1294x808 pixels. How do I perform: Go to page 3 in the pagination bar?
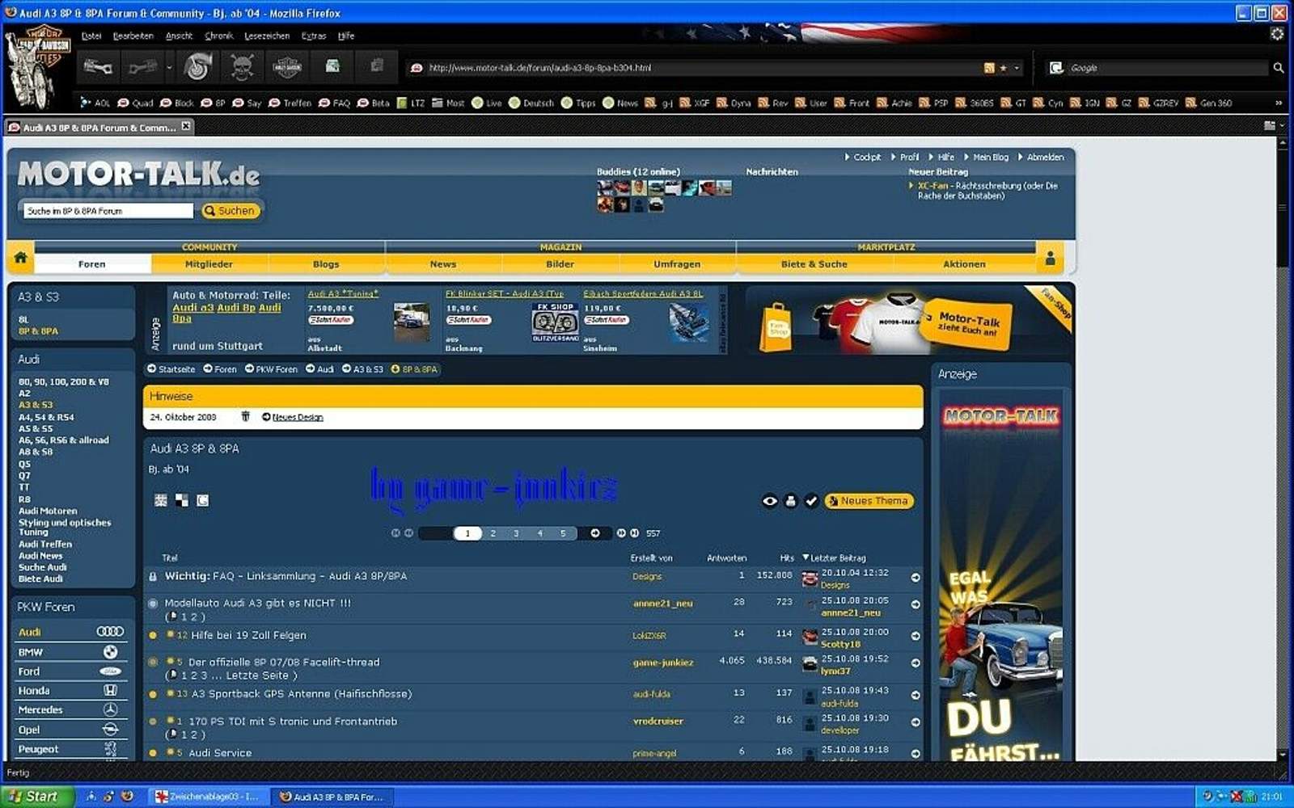click(516, 533)
